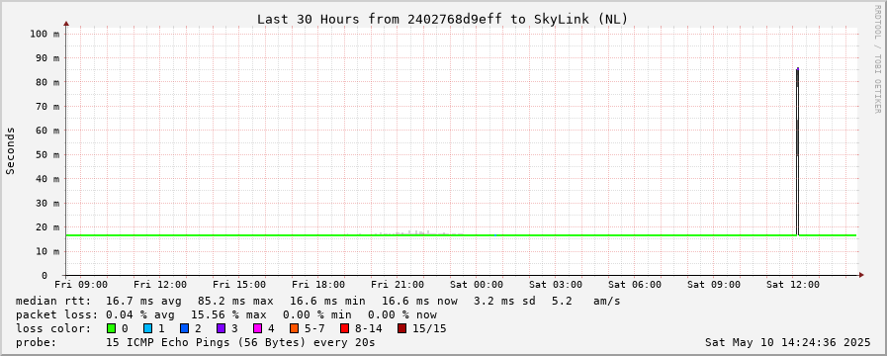Viewport: 887px width, 356px height.
Task: Click the Sat 00:00 time axis label
Action: (477, 284)
